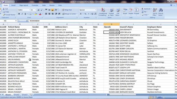Image resolution: width=177 pixels, height=99 pixels.
Task: Center text horizontally
Action: click(49, 14)
